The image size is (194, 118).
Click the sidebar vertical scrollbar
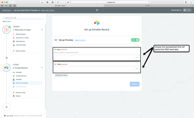[x=45, y=66]
